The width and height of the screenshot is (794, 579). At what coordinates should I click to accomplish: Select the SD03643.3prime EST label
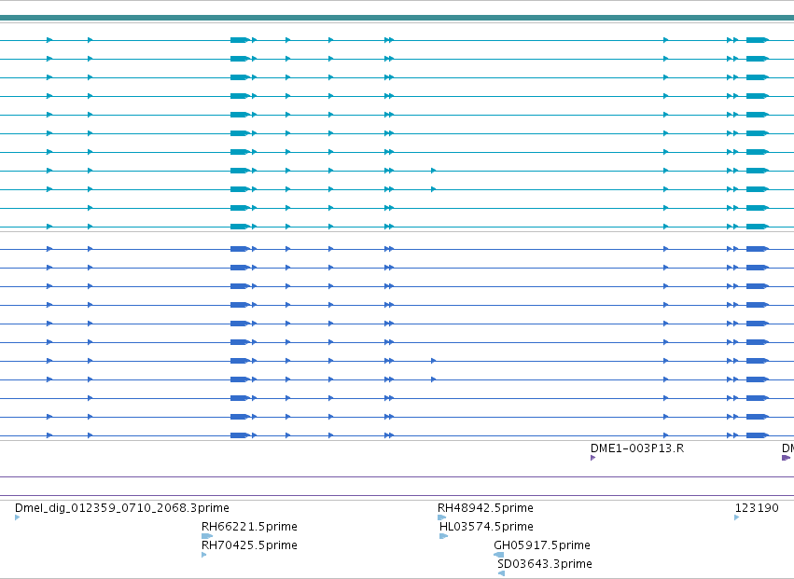tap(544, 564)
